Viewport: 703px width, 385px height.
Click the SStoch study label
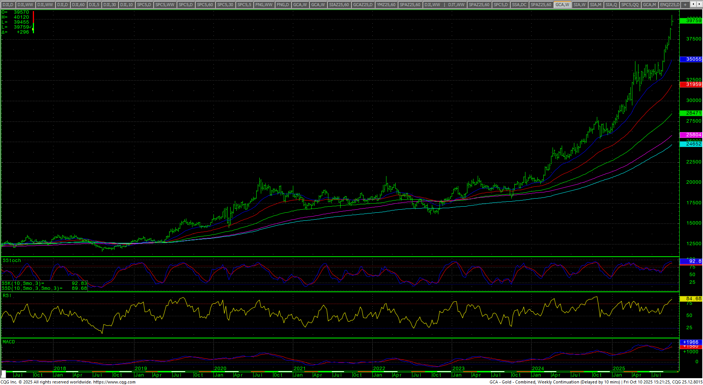12,260
